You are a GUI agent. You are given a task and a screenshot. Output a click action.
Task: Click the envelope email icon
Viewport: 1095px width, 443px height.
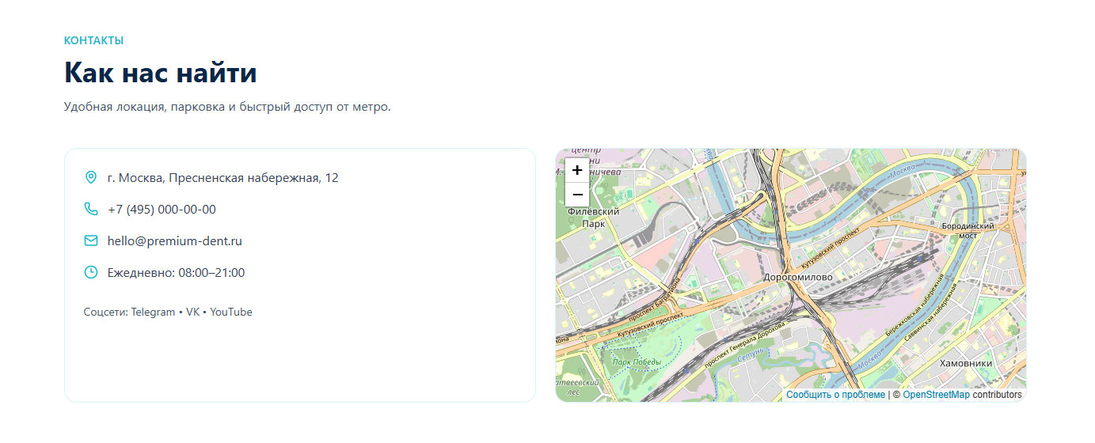91,240
